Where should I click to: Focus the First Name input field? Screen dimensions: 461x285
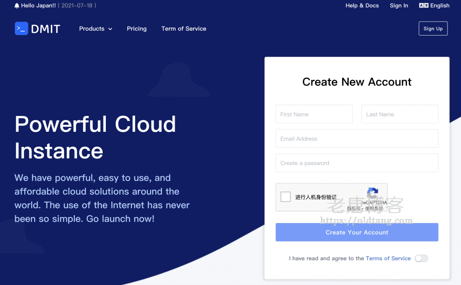pyautogui.click(x=314, y=114)
